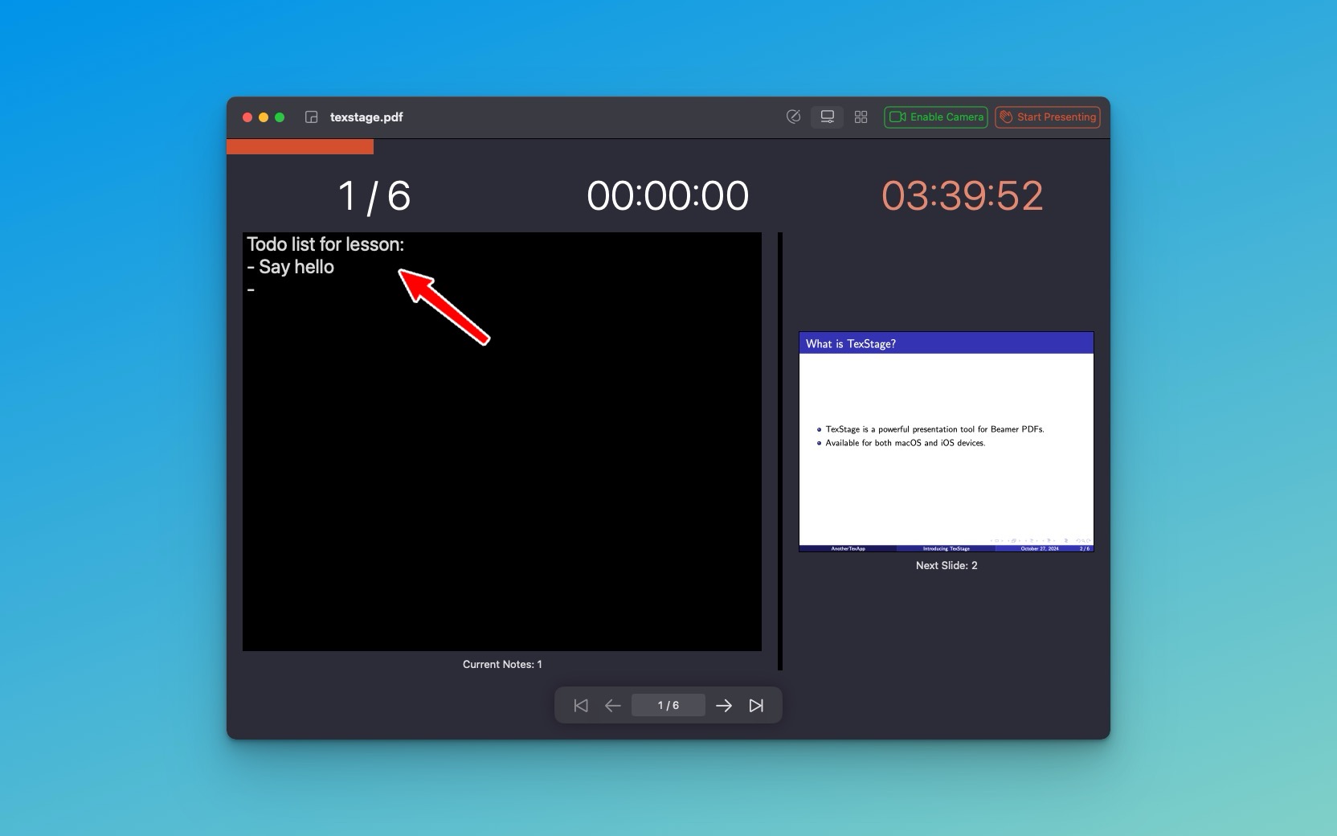Click the Start Presenting button
This screenshot has width=1337, height=836.
(x=1048, y=117)
